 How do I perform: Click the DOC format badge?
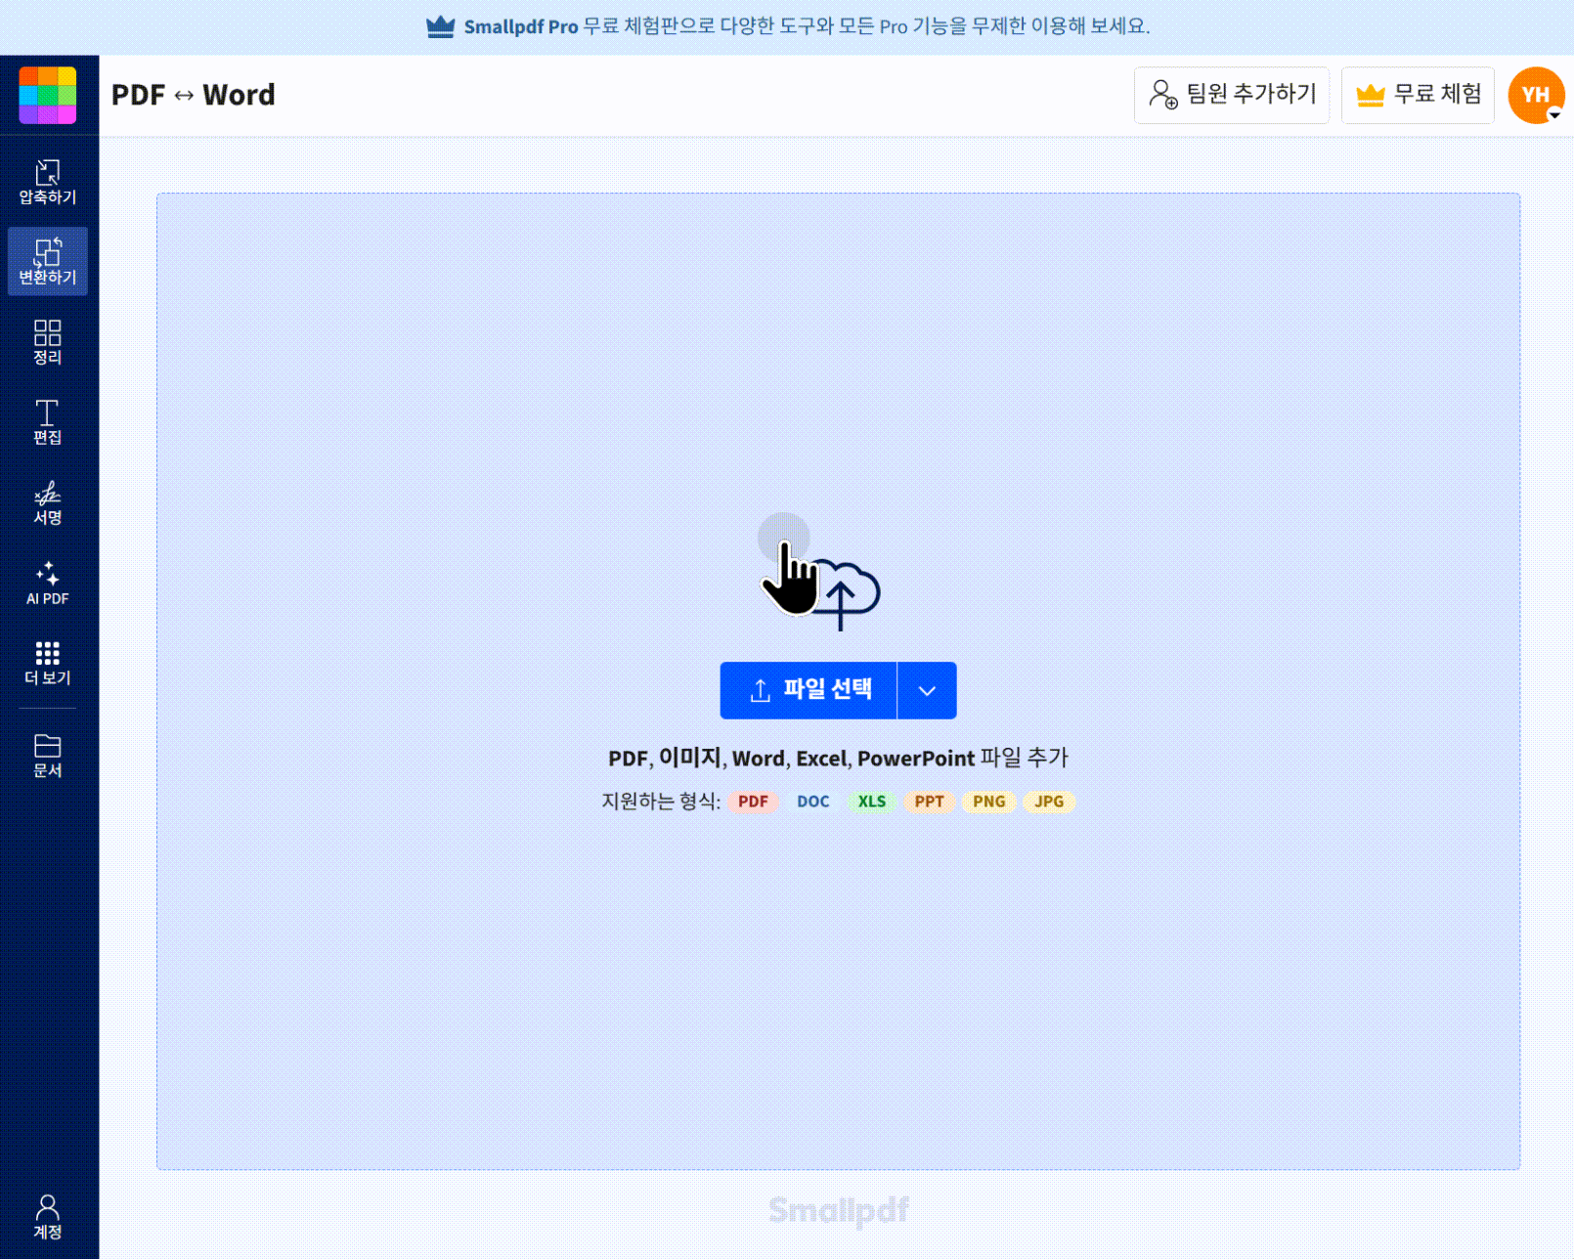click(x=812, y=802)
